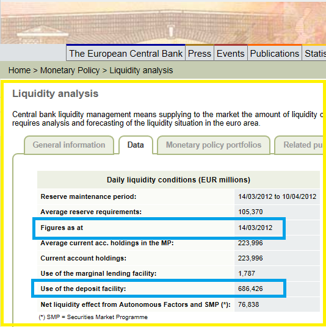Open the Press menu item

[200, 54]
